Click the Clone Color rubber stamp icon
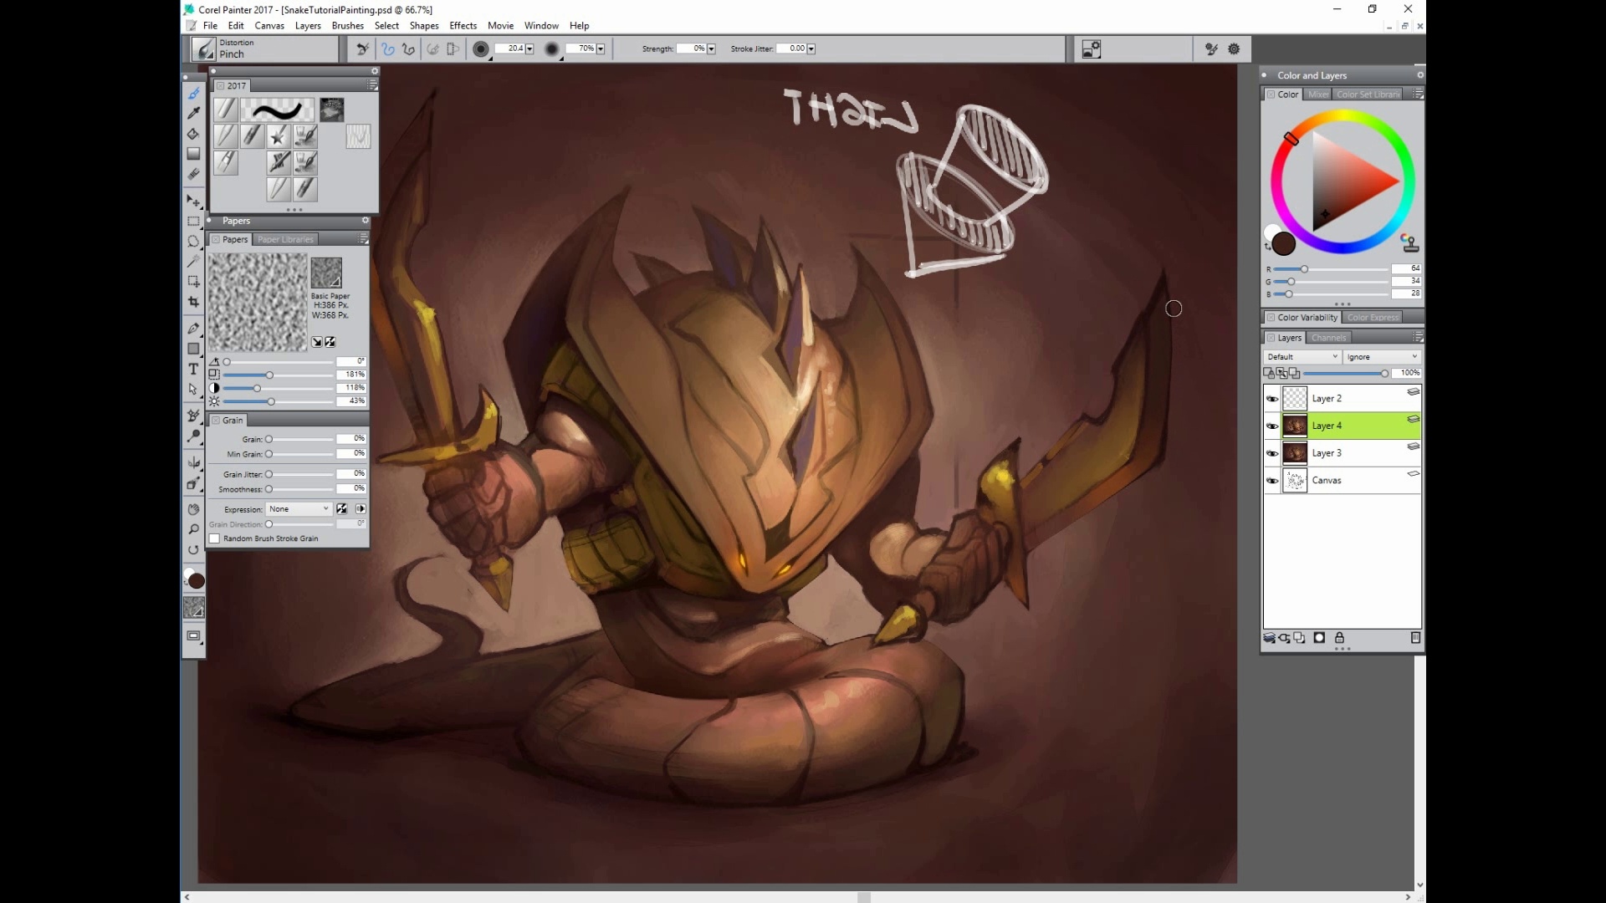Image resolution: width=1606 pixels, height=903 pixels. (1410, 243)
